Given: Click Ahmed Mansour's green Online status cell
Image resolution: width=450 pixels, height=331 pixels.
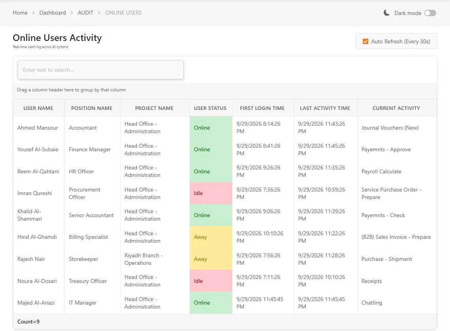Looking at the screenshot, I should pos(211,128).
